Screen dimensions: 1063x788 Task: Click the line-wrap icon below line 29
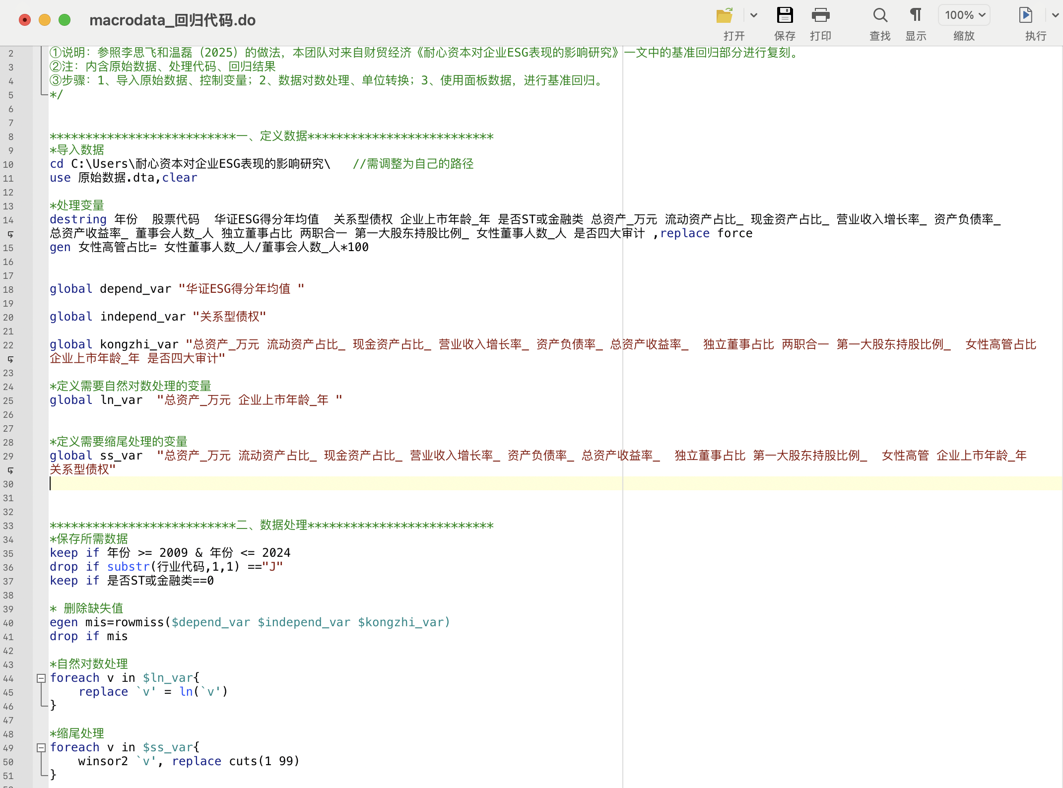coord(10,470)
